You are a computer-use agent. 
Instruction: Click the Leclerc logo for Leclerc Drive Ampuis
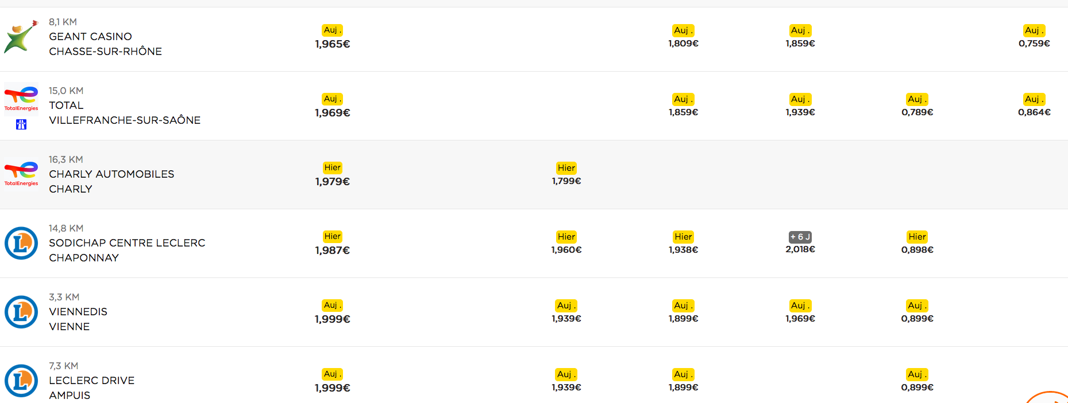(x=21, y=381)
